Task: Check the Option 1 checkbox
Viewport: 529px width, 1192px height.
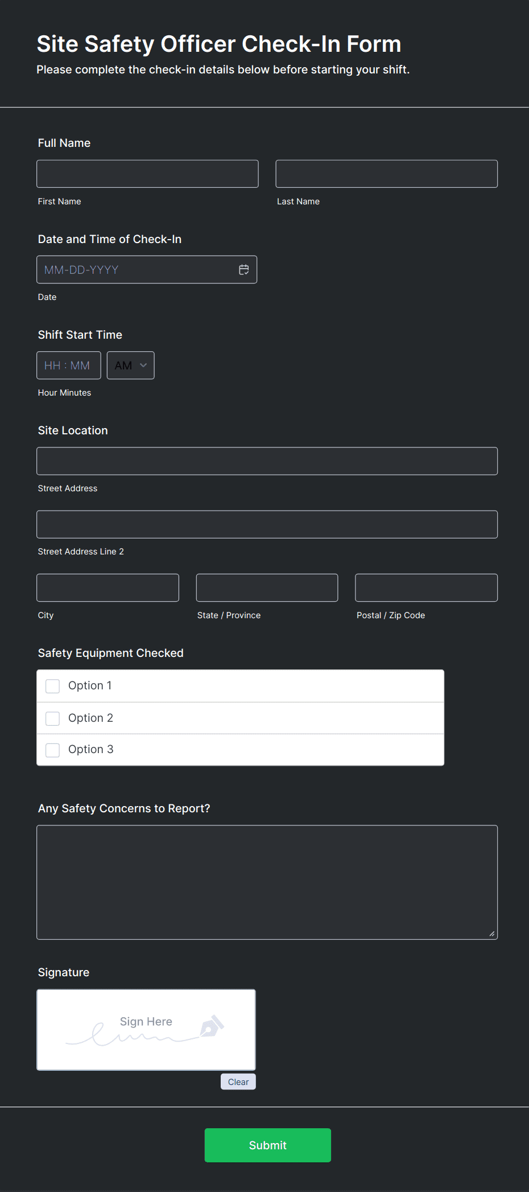Action: pos(53,686)
